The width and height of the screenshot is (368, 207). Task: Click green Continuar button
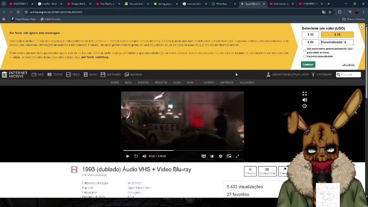coord(308,65)
